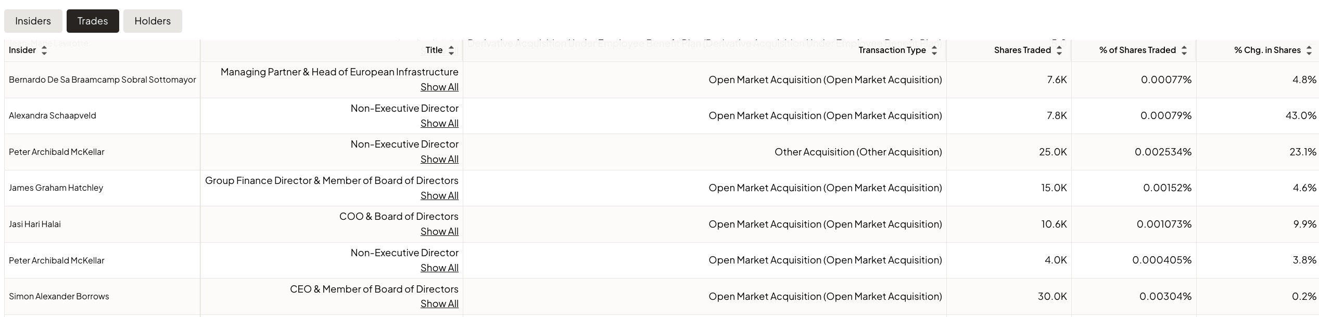Sort by Transaction Type arrows
The height and width of the screenshot is (317, 1319).
pyautogui.click(x=934, y=50)
